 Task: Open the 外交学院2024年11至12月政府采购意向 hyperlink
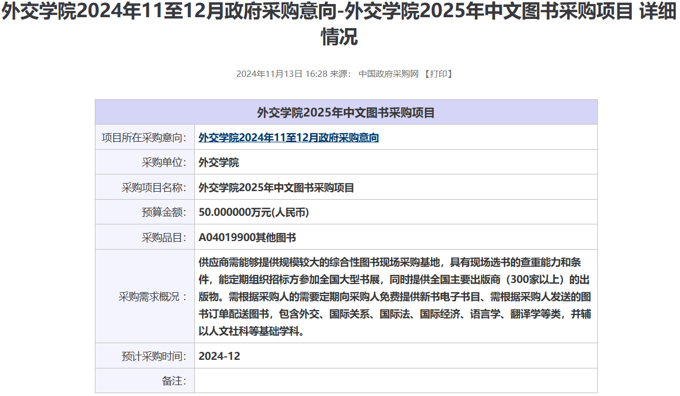[289, 138]
